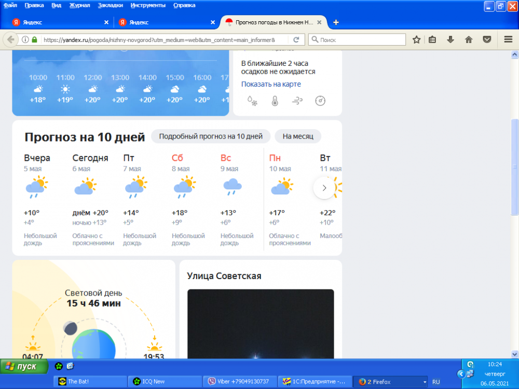Open Подробный прогноз на 10 дней
The height and width of the screenshot is (389, 519).
pos(210,136)
